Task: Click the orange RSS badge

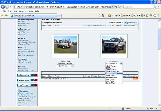Action: 135,79
